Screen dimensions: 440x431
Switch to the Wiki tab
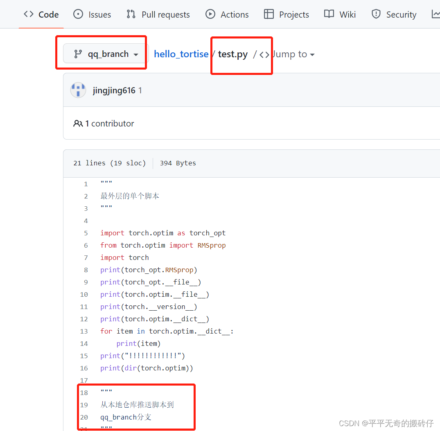click(340, 14)
